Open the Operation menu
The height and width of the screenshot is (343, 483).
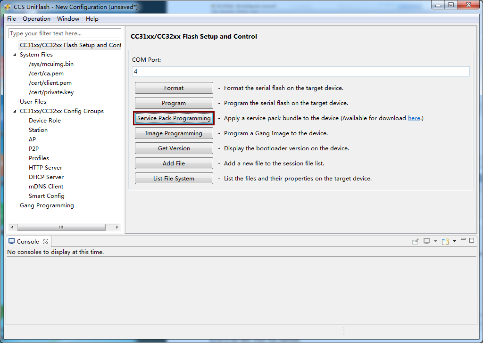click(x=36, y=19)
